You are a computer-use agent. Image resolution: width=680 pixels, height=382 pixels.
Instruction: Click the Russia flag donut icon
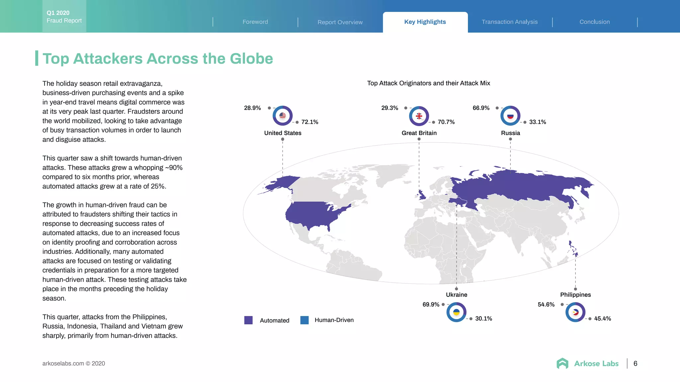coord(510,116)
